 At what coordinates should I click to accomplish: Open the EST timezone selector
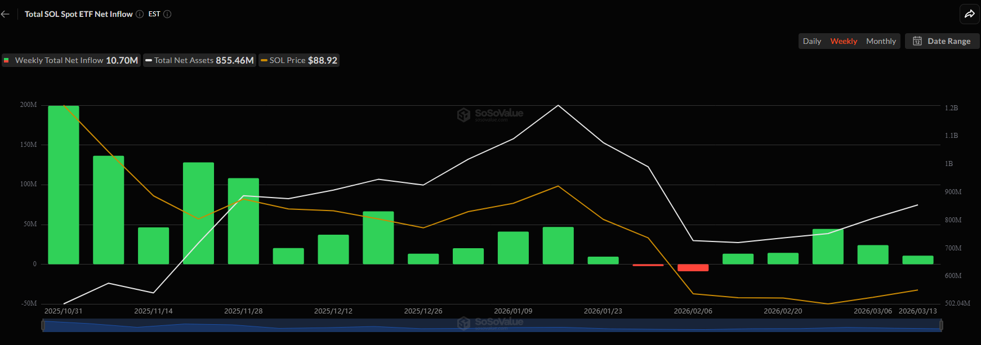coord(154,14)
